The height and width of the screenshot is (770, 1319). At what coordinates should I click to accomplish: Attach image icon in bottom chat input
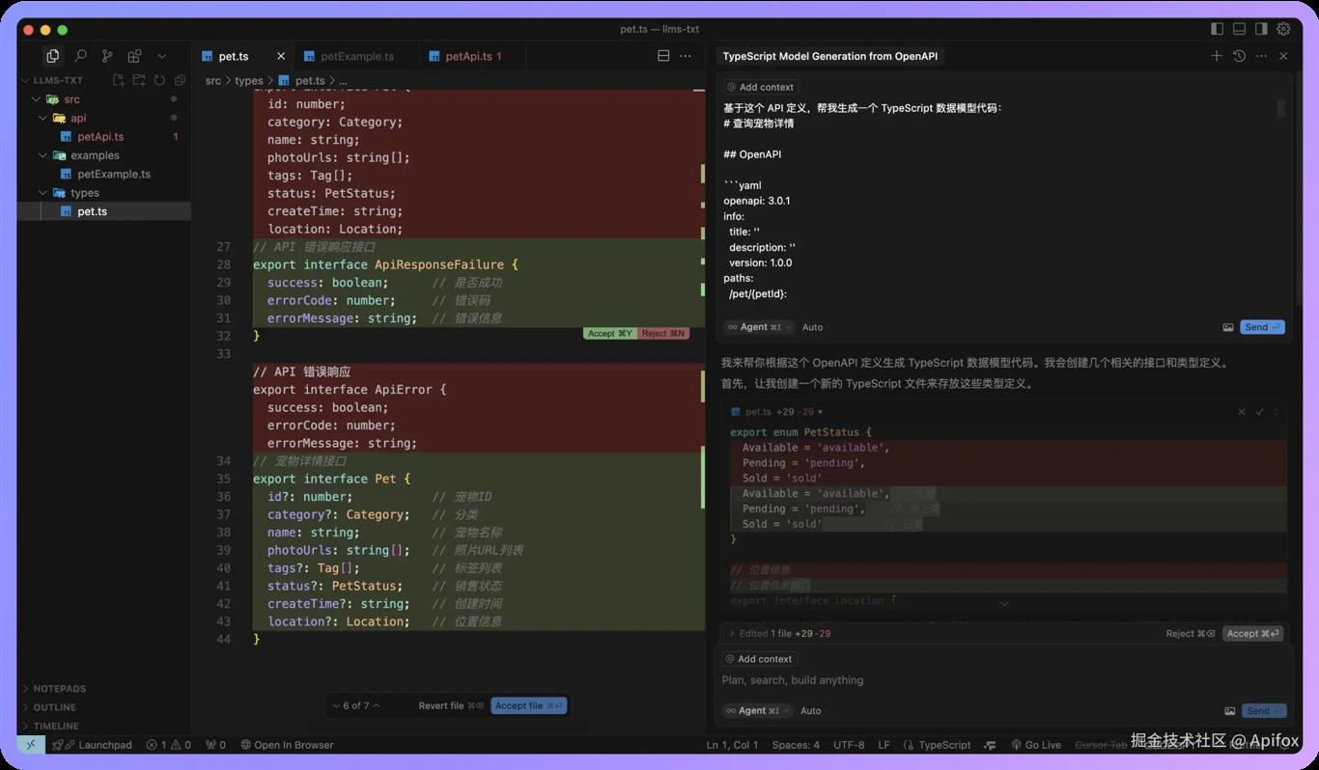coord(1229,711)
